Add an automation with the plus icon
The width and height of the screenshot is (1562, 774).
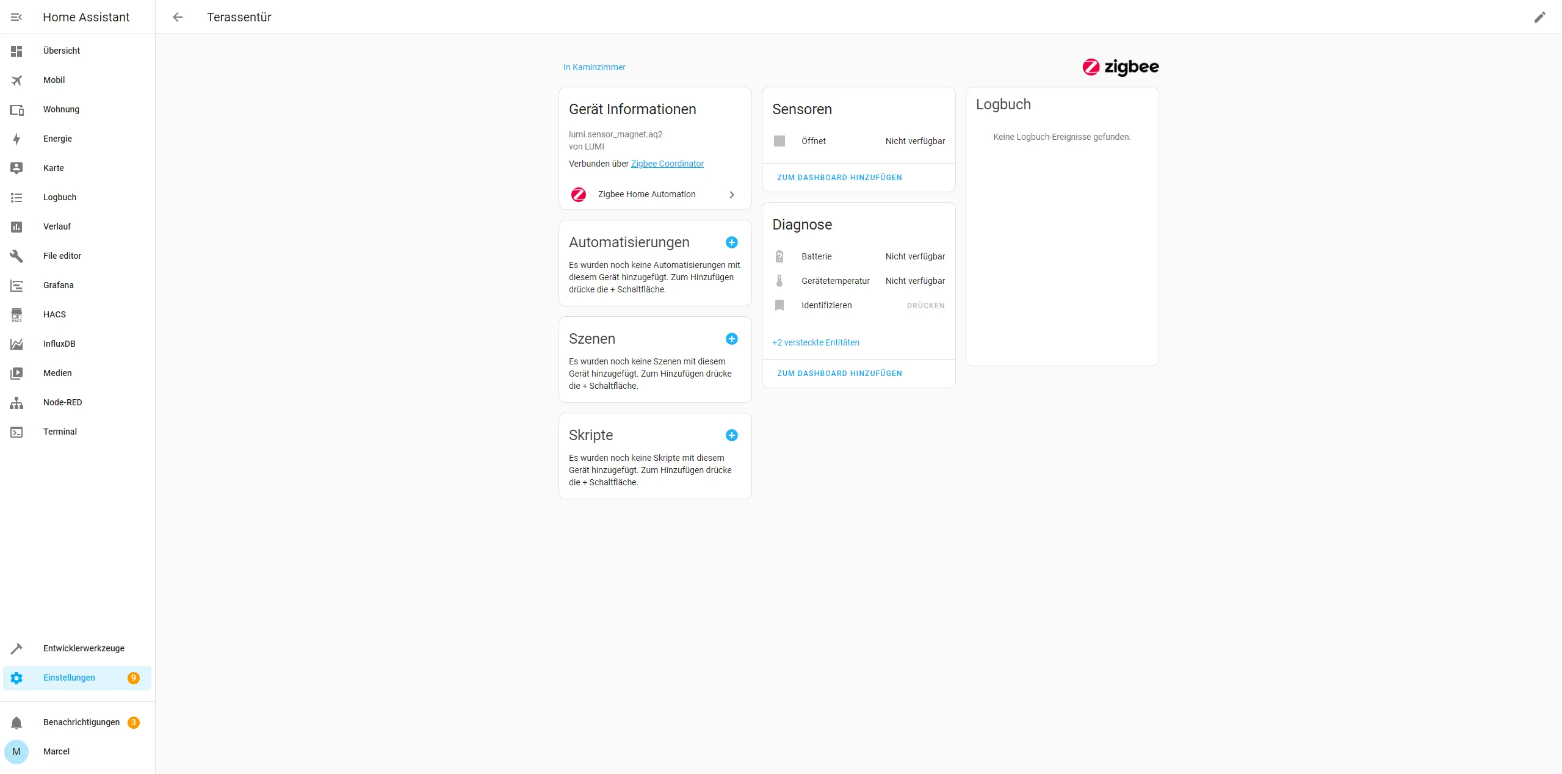click(x=731, y=242)
